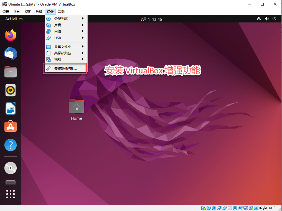
Task: Close the open 设备 menu
Action: click(50, 12)
